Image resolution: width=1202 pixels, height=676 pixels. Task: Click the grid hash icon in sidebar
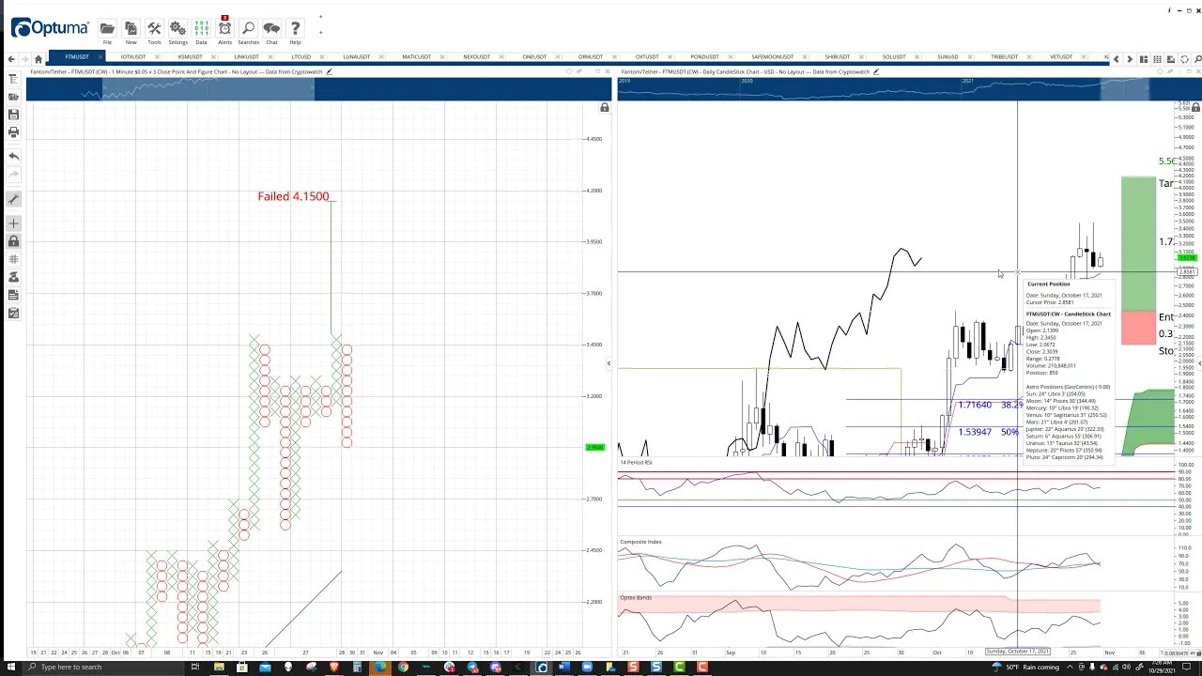(13, 259)
